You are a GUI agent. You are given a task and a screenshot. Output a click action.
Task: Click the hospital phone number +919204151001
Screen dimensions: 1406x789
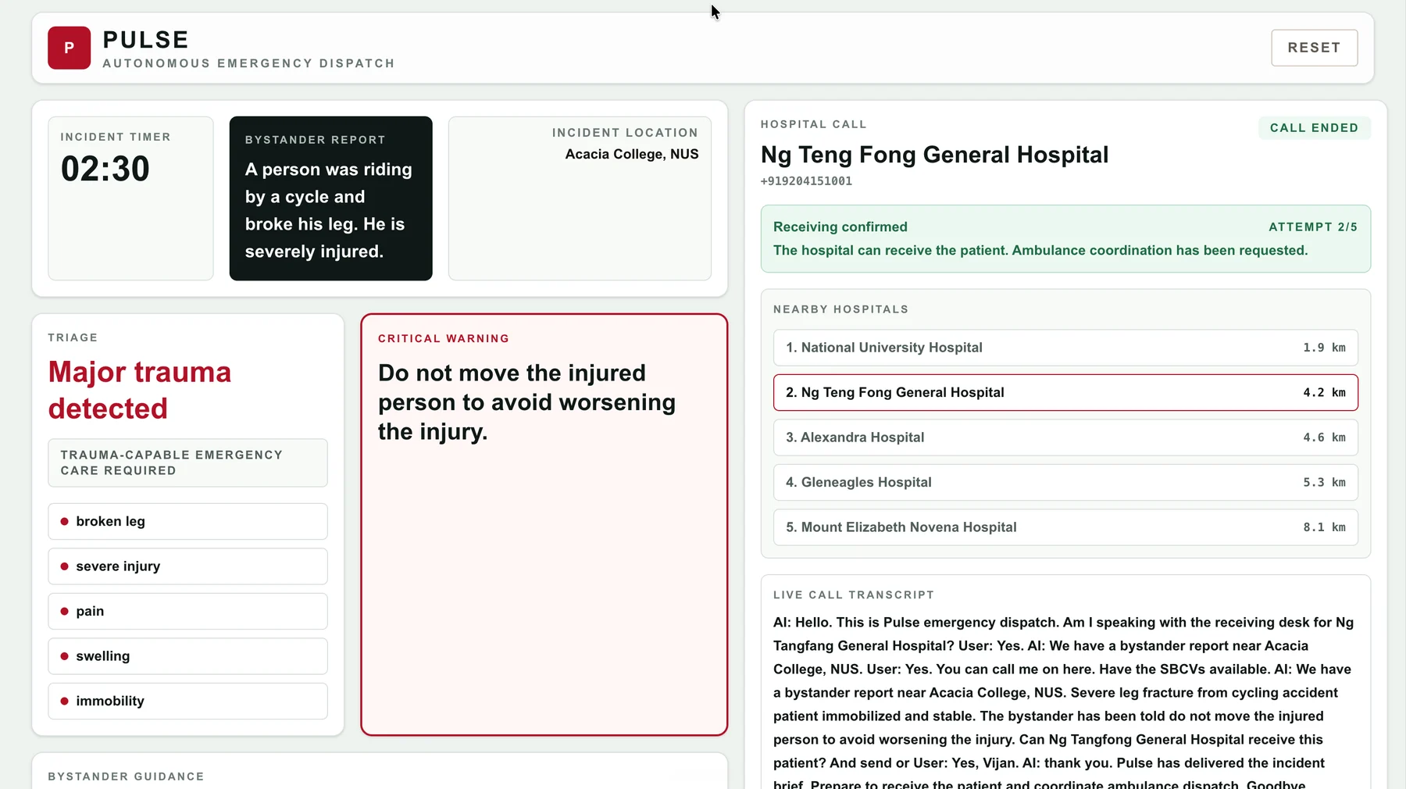806,181
